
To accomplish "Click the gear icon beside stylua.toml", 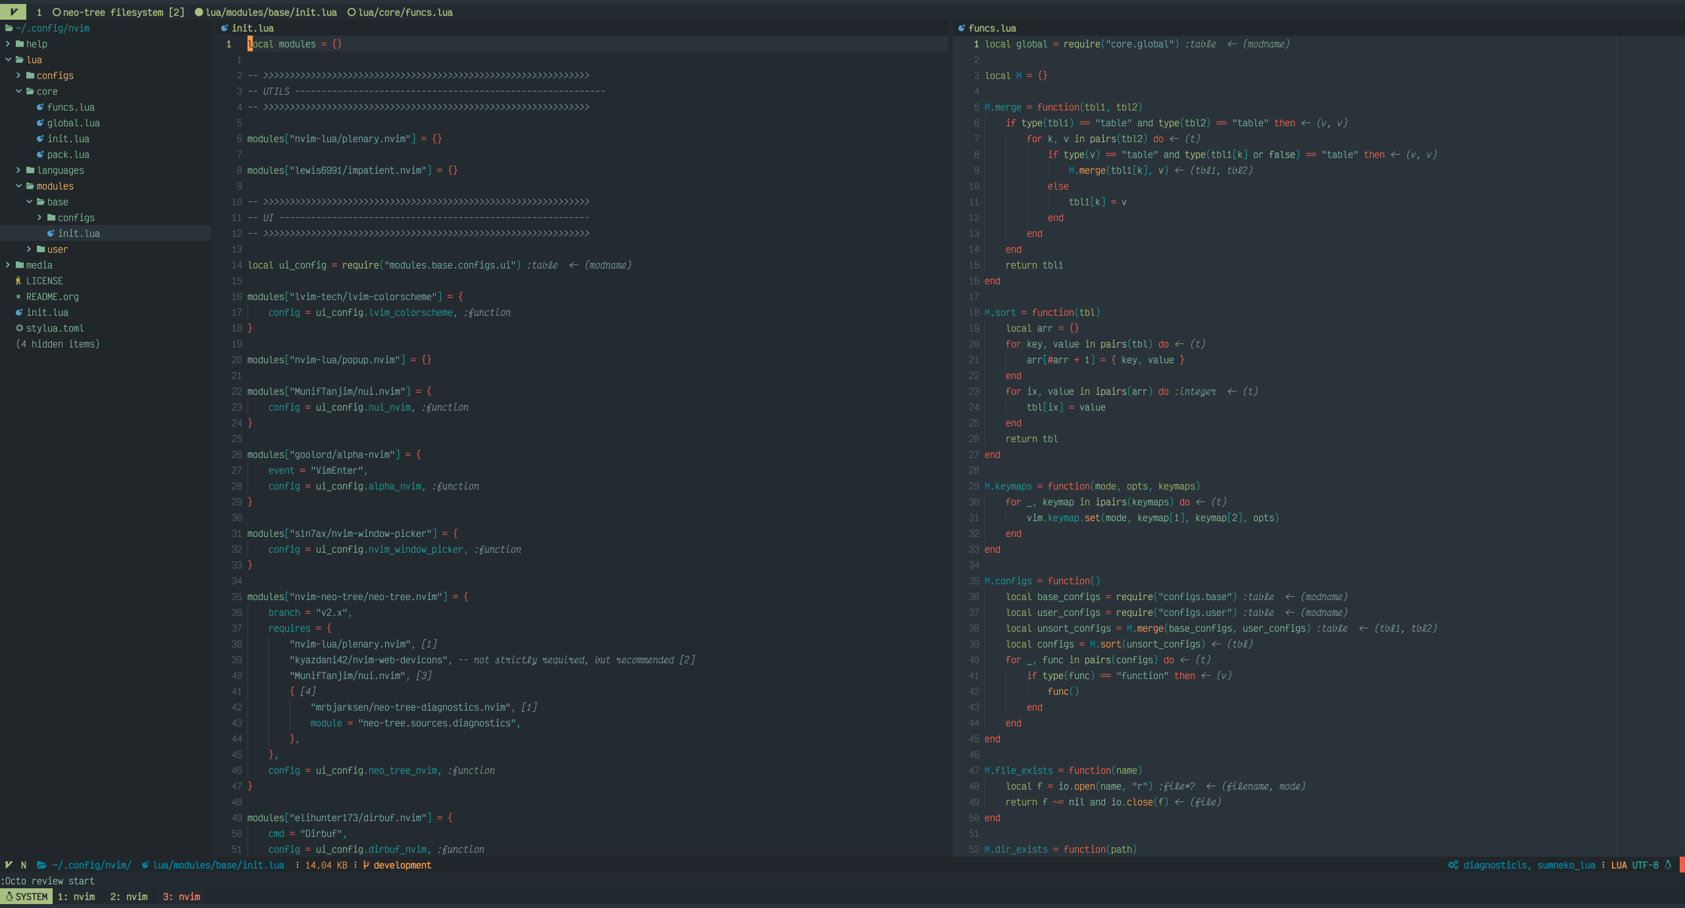I will coord(19,328).
